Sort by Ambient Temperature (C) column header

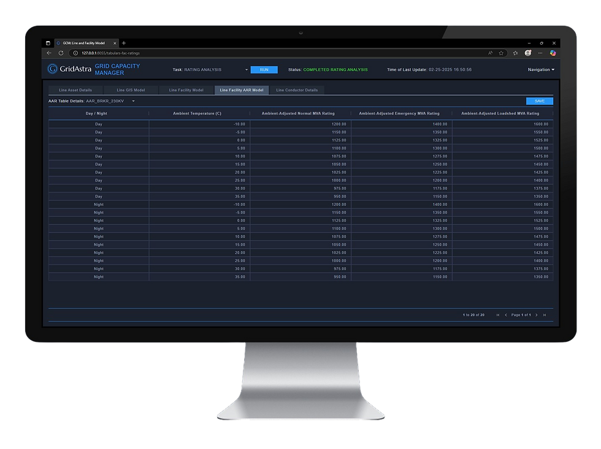coord(197,113)
